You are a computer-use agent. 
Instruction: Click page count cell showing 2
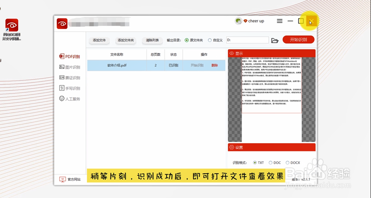click(x=155, y=65)
